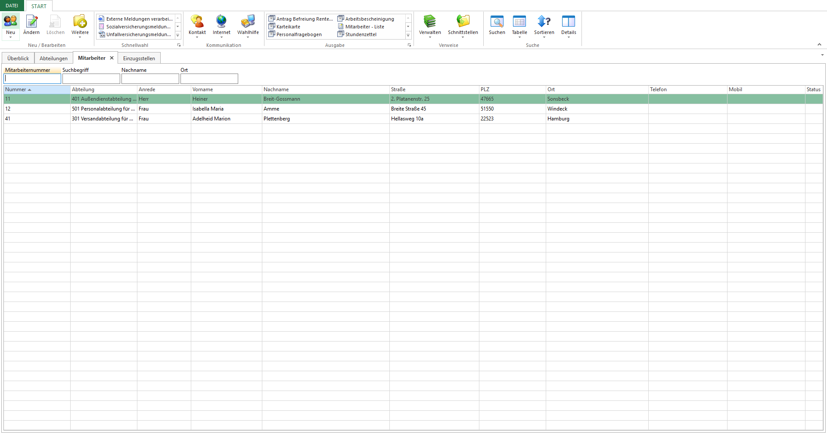Sort by the Abteilung column header
The height and width of the screenshot is (434, 827).
point(104,89)
